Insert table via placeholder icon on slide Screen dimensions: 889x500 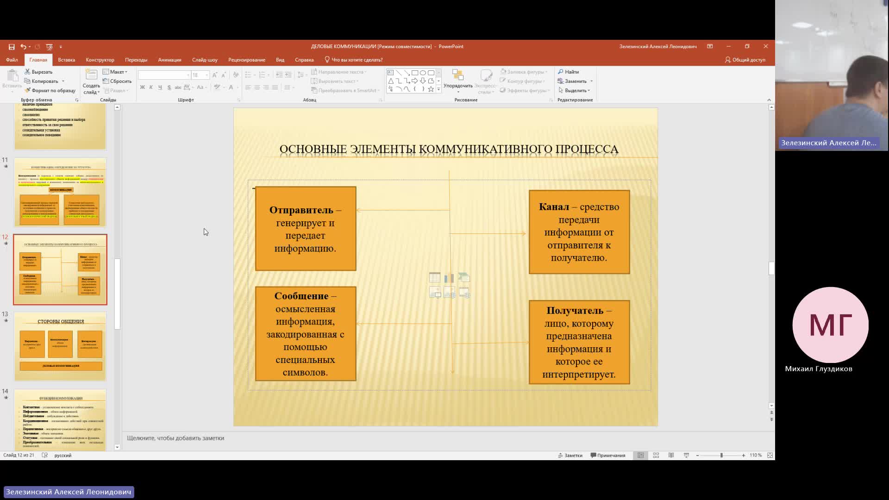[x=435, y=278]
